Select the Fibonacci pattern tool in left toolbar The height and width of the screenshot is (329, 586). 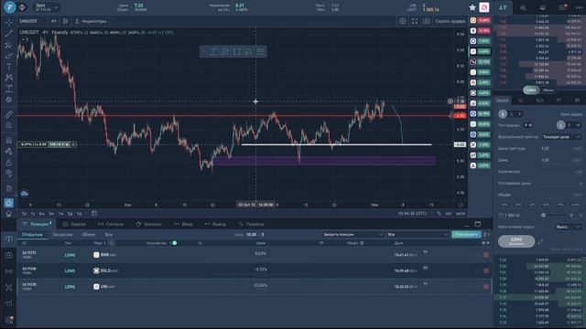click(9, 45)
